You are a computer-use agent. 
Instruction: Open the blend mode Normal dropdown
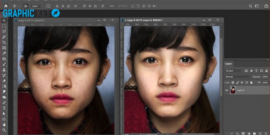[x=238, y=76]
